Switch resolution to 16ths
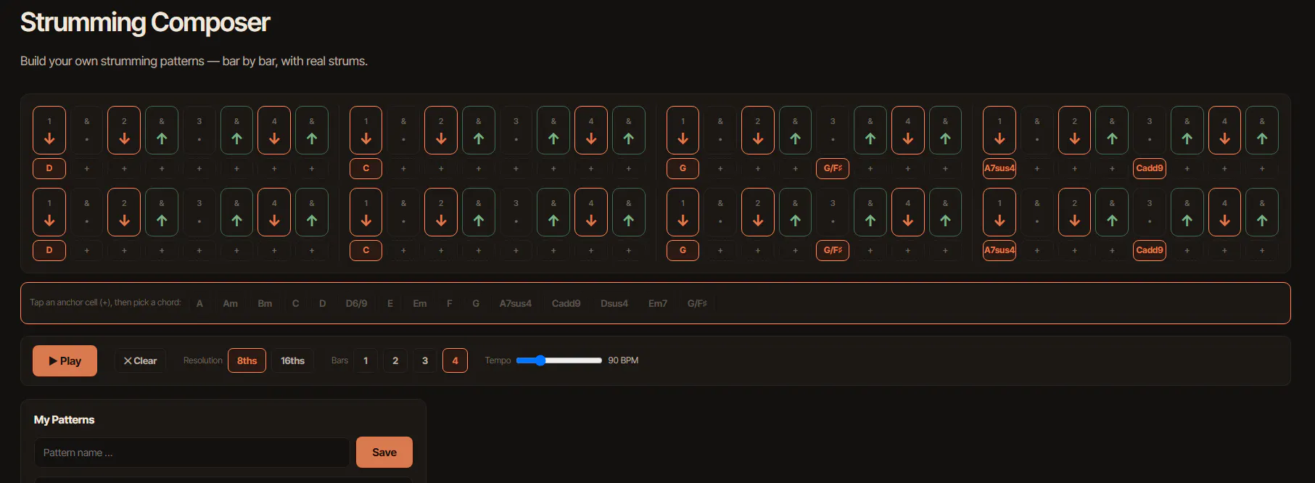1315x483 pixels. point(292,361)
